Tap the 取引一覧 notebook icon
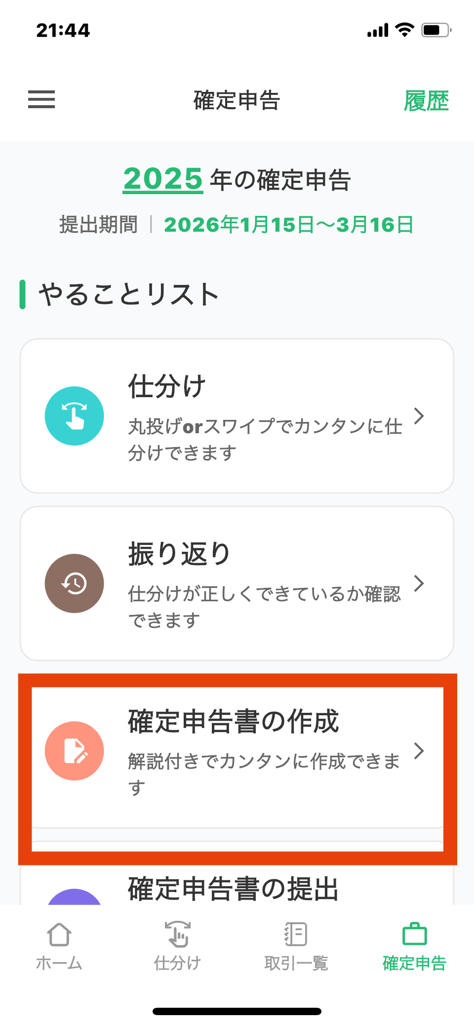 point(296,934)
